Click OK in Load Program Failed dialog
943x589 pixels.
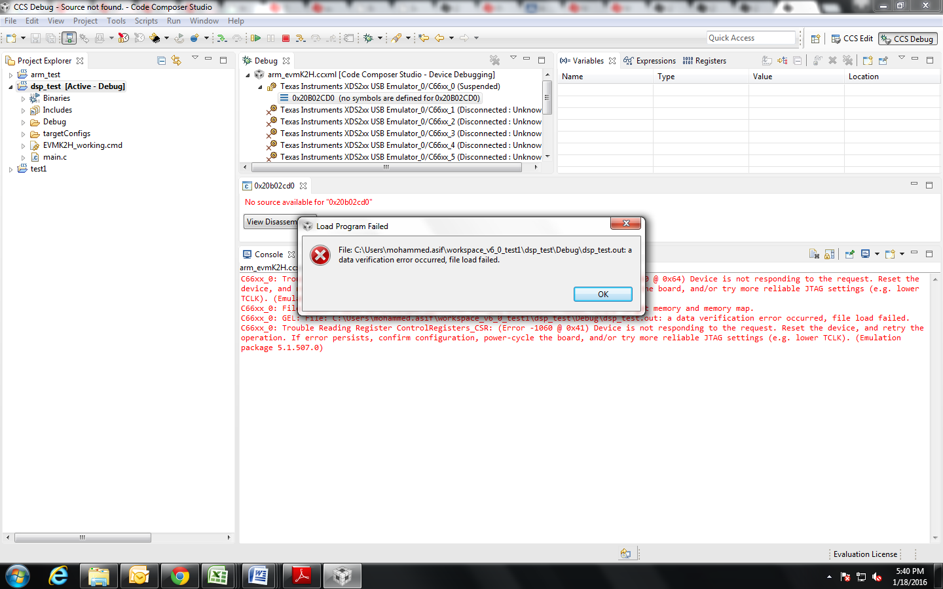click(603, 294)
